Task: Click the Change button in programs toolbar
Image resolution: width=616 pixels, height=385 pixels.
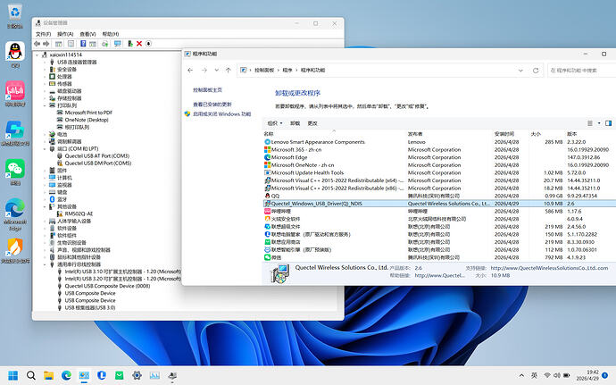Action: (x=312, y=123)
